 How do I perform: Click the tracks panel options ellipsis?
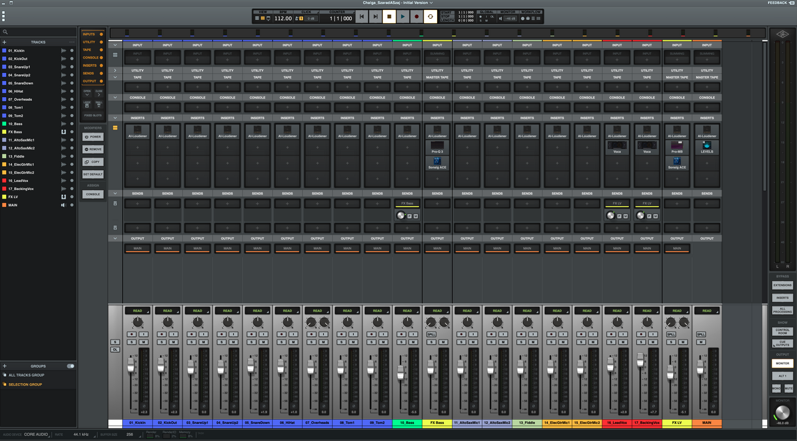(72, 42)
